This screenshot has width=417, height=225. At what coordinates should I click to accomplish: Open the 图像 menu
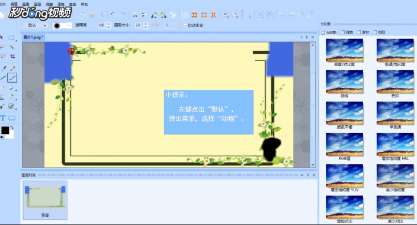pyautogui.click(x=25, y=4)
